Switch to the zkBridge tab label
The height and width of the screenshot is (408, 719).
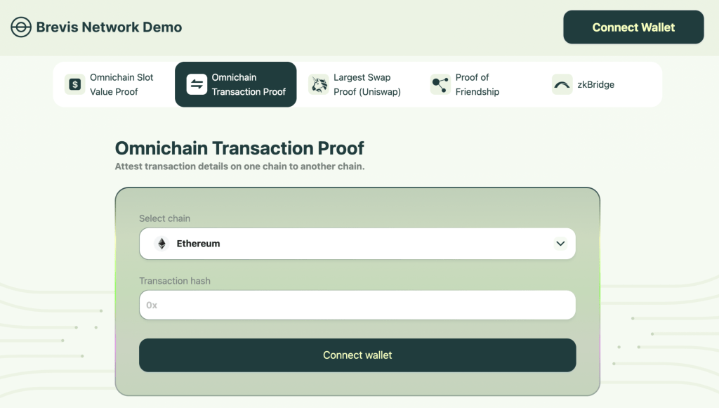coord(595,85)
